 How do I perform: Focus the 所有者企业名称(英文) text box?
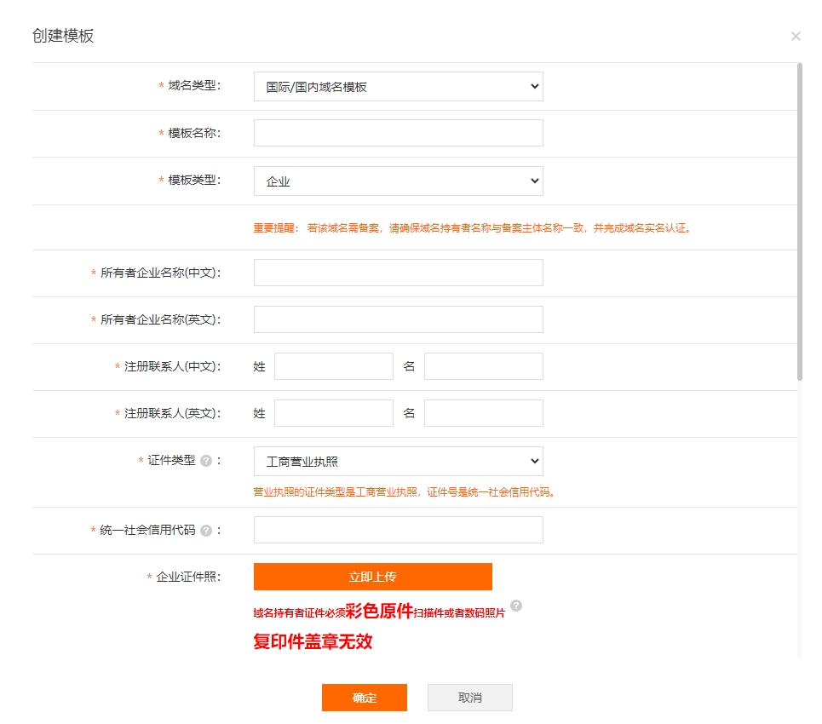tap(398, 319)
